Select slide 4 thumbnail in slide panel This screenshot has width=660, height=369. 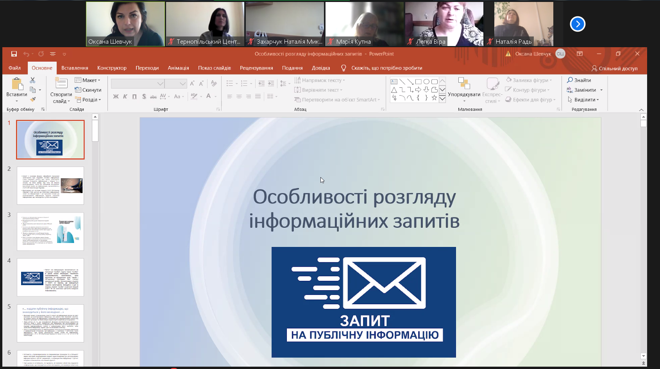pyautogui.click(x=50, y=277)
